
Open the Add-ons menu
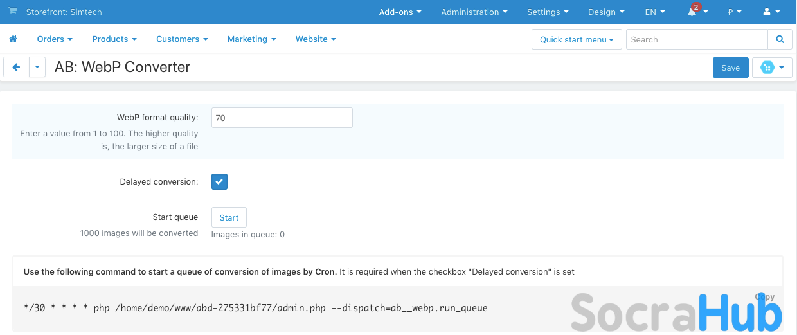point(400,12)
